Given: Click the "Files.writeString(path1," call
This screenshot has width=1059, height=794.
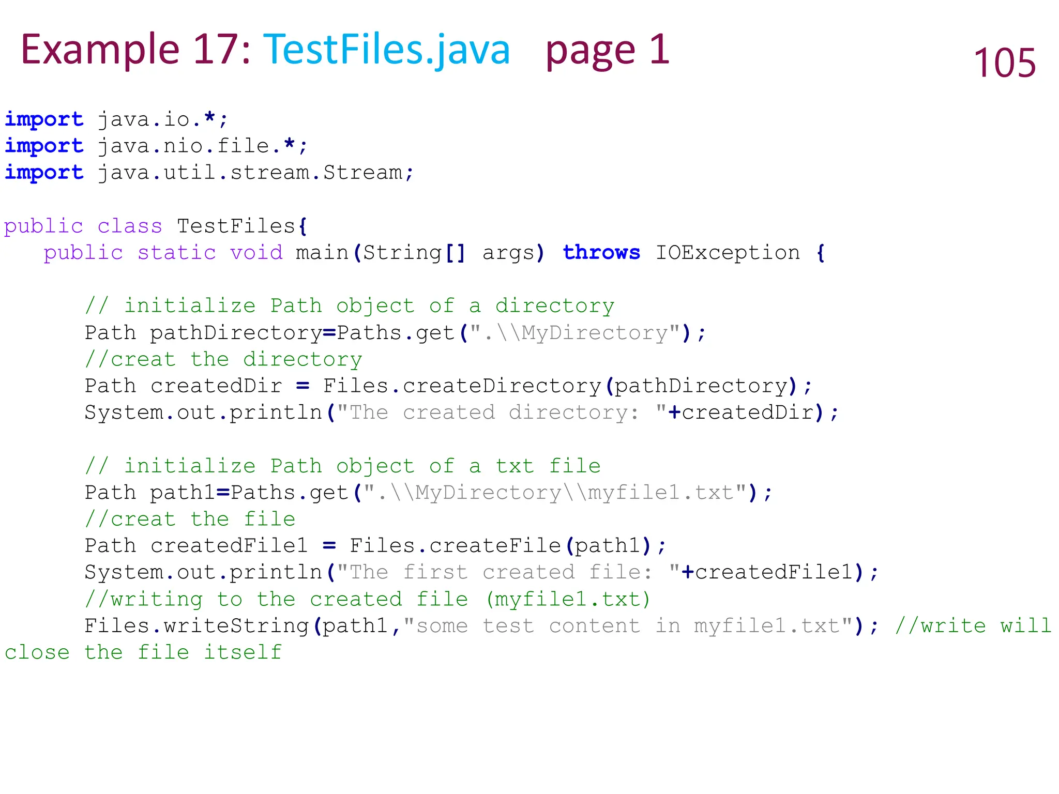Looking at the screenshot, I should (x=244, y=626).
